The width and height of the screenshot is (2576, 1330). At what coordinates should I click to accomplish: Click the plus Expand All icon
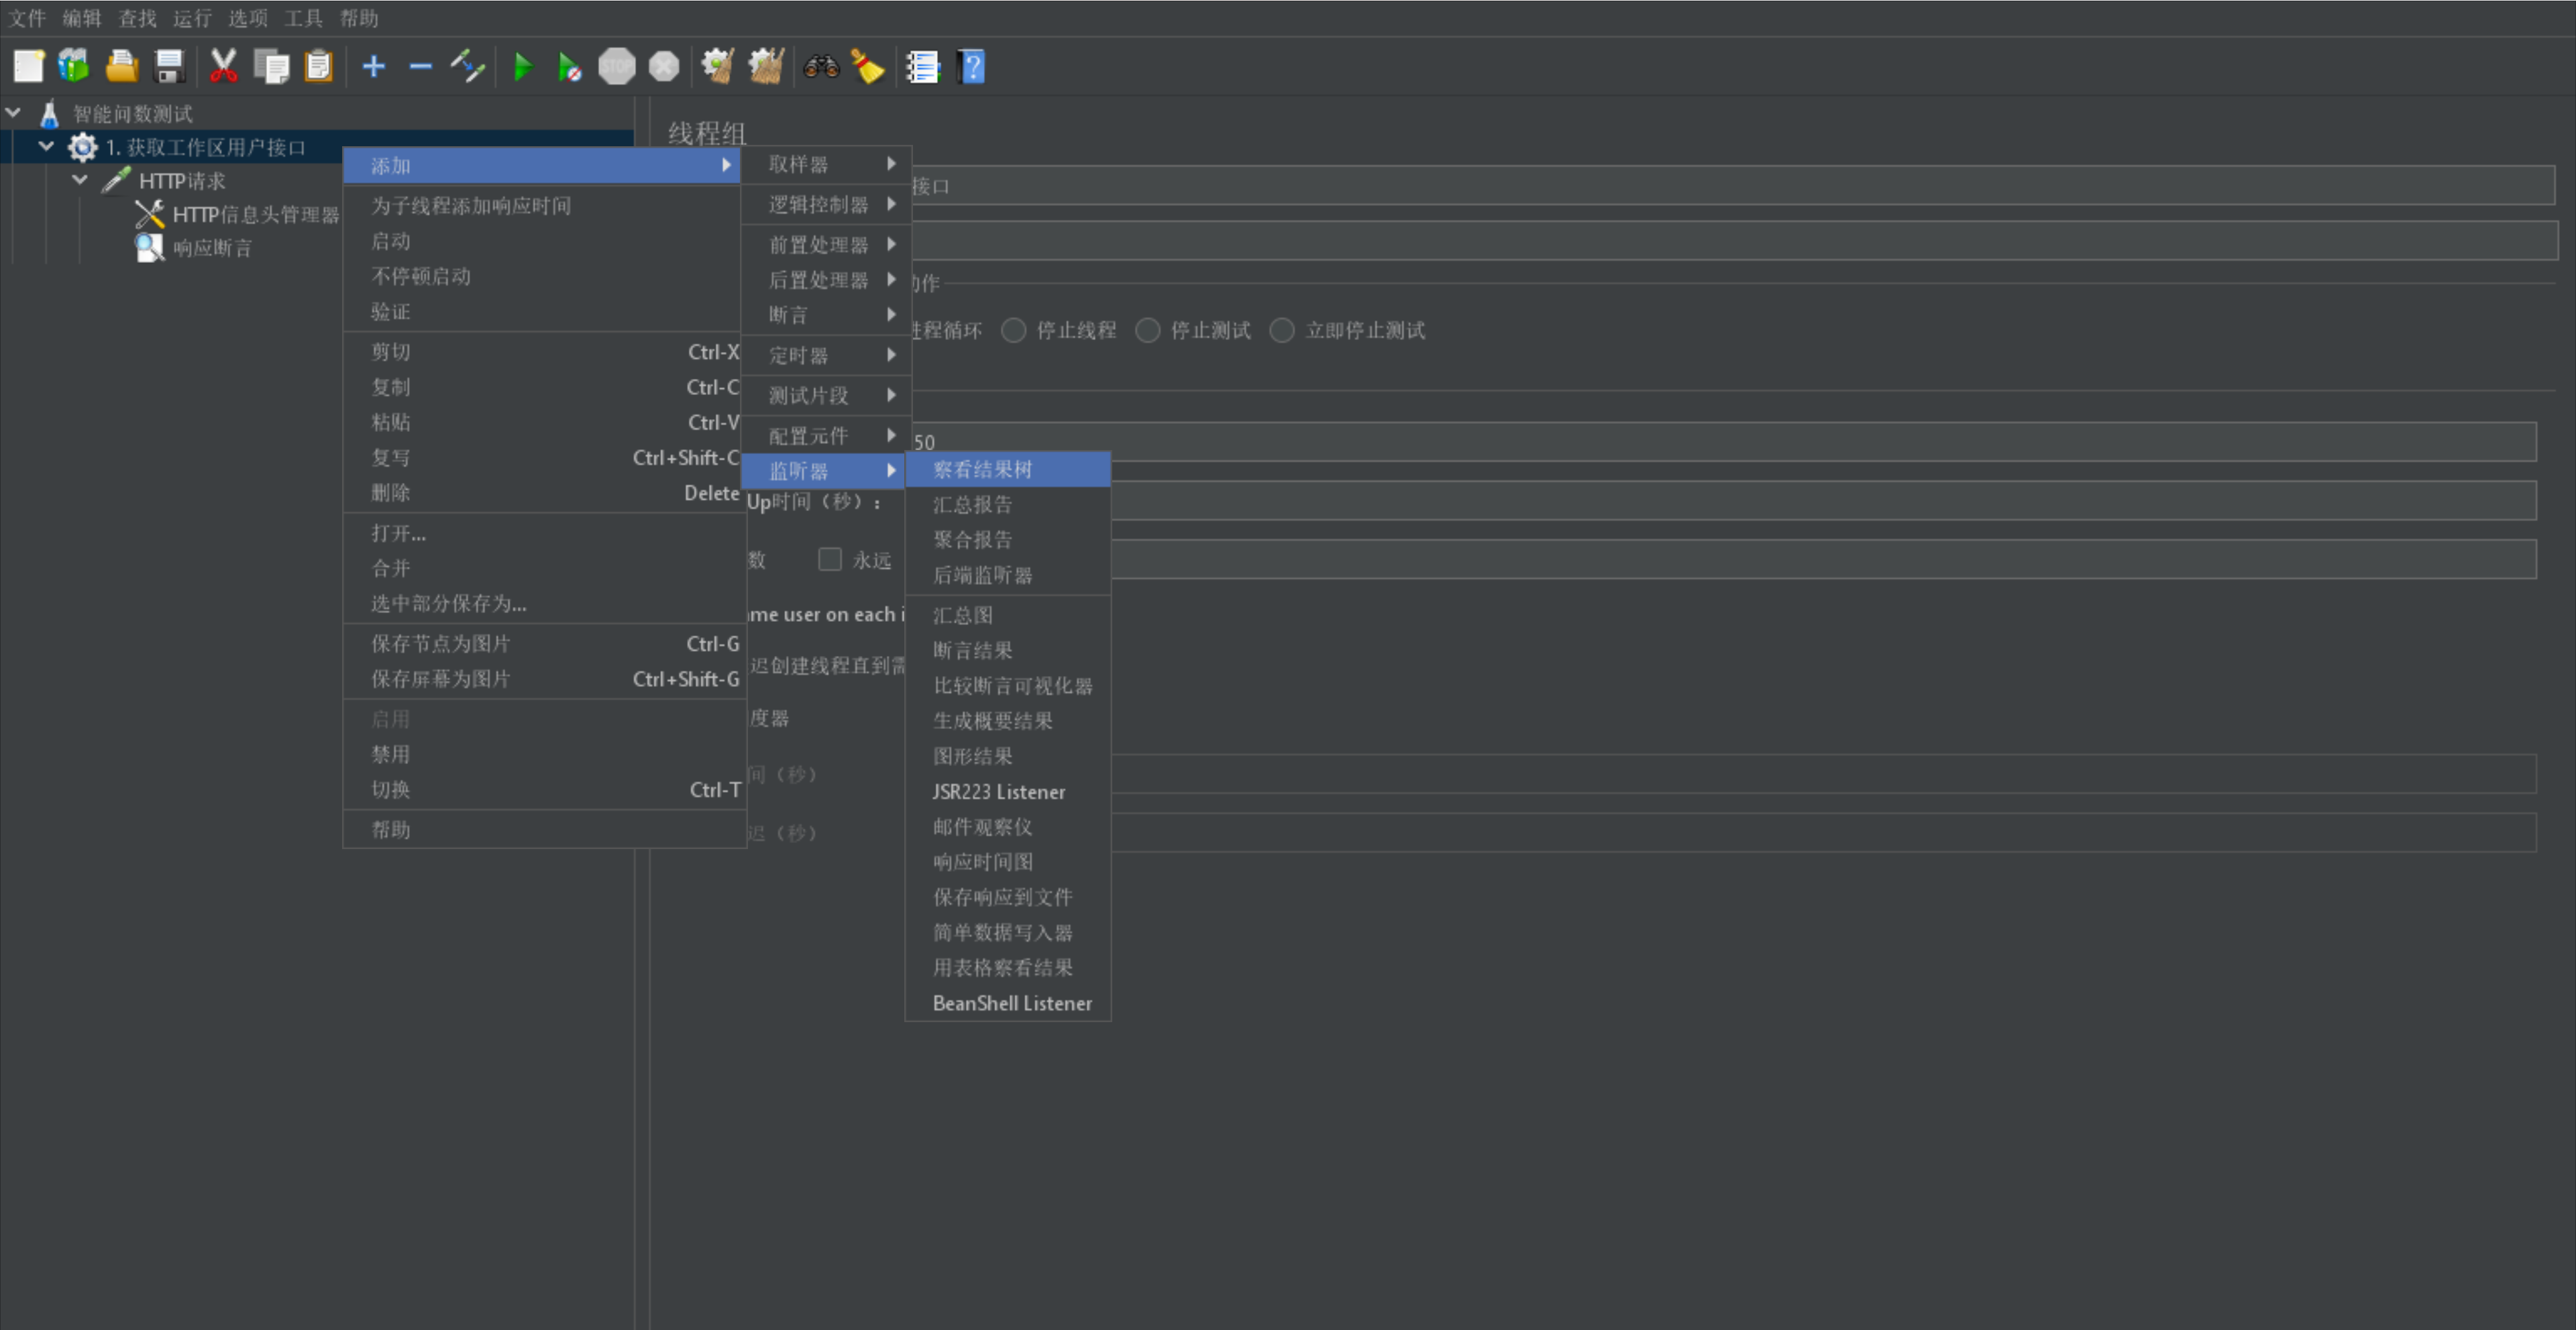[x=373, y=66]
